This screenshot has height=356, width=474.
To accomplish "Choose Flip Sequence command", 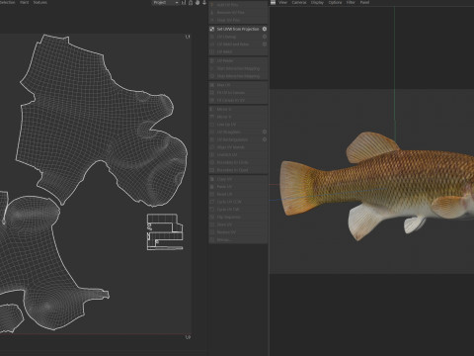I will [x=238, y=218].
